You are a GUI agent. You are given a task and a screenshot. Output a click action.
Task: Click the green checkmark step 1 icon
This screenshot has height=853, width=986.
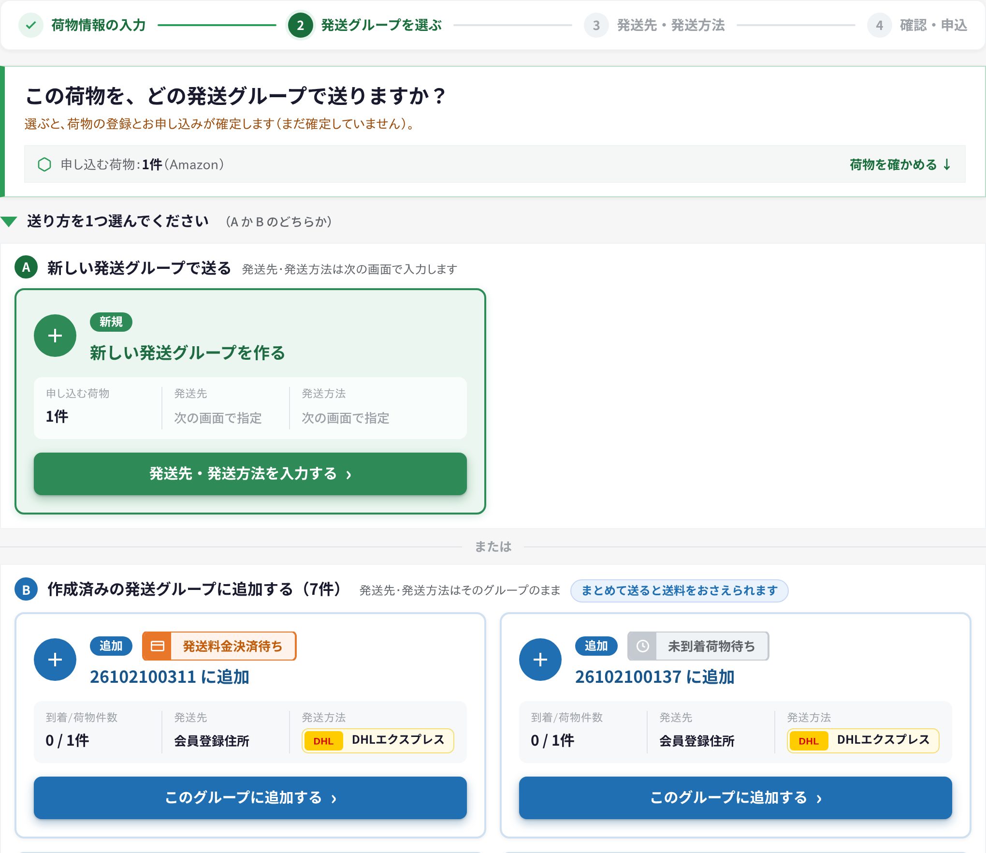tap(31, 25)
